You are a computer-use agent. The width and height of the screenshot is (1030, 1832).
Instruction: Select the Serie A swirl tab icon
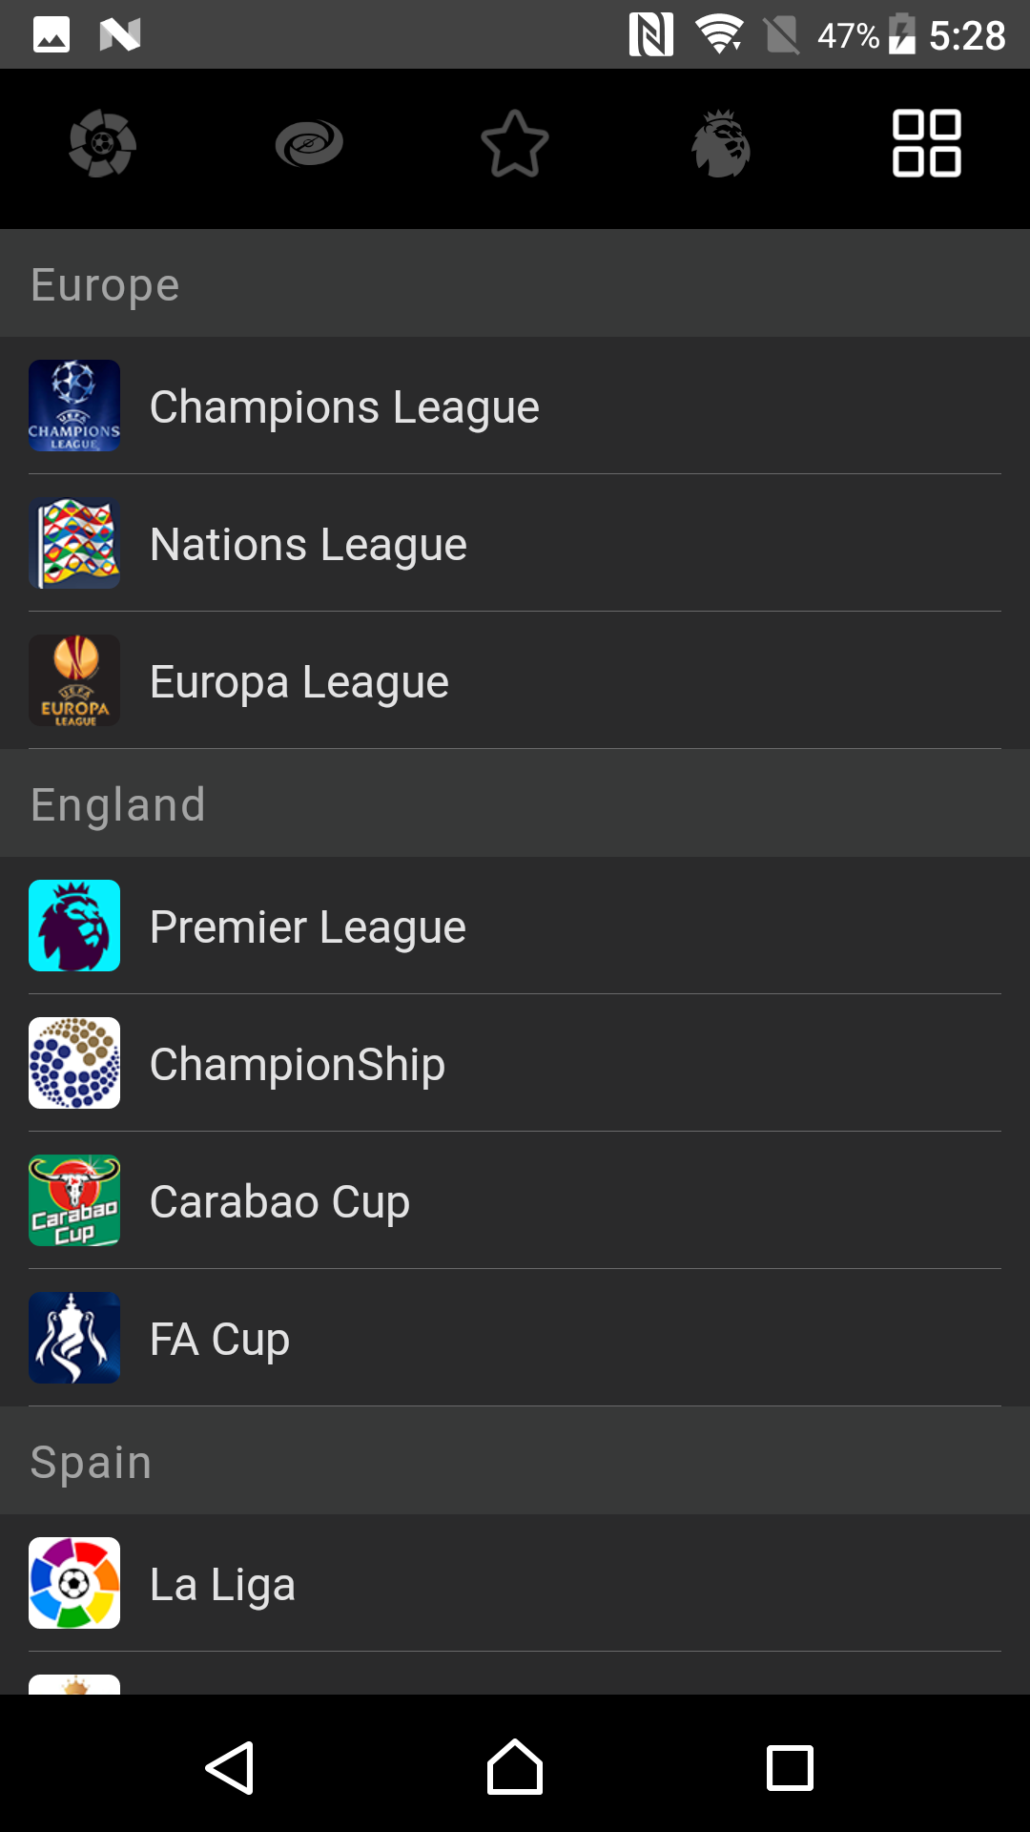pyautogui.click(x=309, y=144)
